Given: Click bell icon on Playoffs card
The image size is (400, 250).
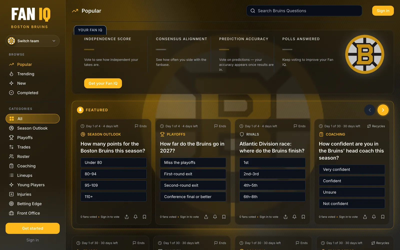Looking at the screenshot, I should coord(215,217).
